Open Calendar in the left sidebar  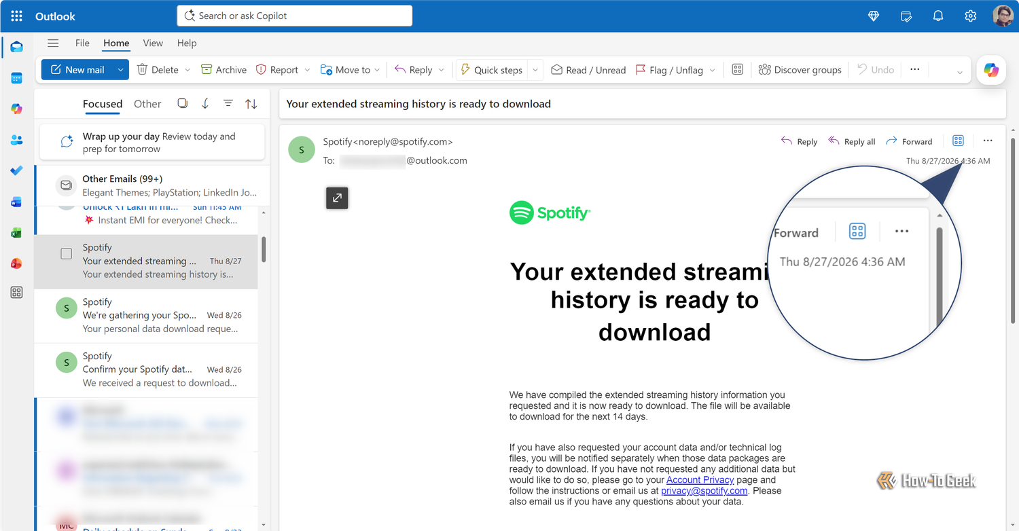click(x=17, y=78)
